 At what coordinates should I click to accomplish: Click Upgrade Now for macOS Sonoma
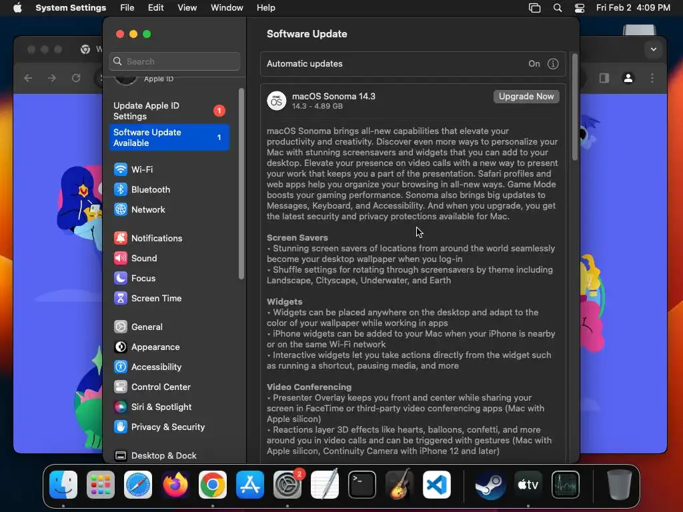526,96
